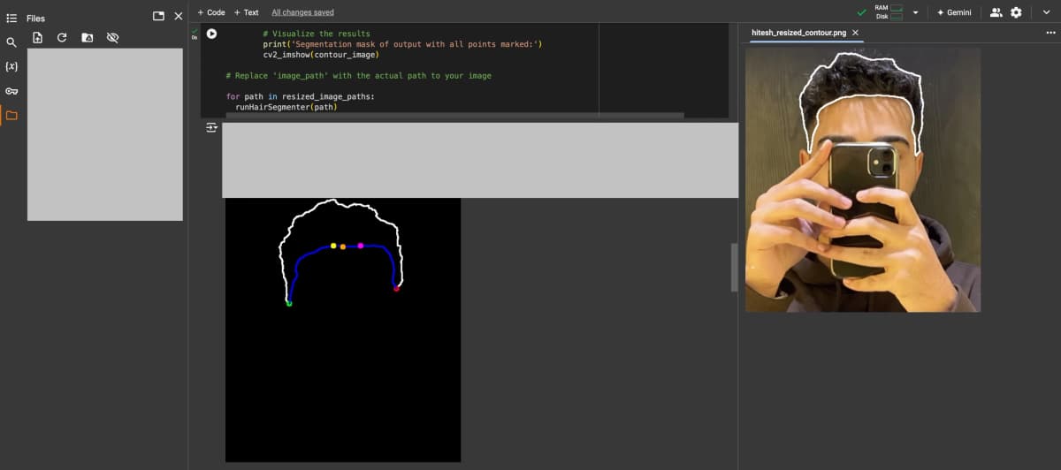
Task: Click the contour selfie image preview
Action: point(863,179)
